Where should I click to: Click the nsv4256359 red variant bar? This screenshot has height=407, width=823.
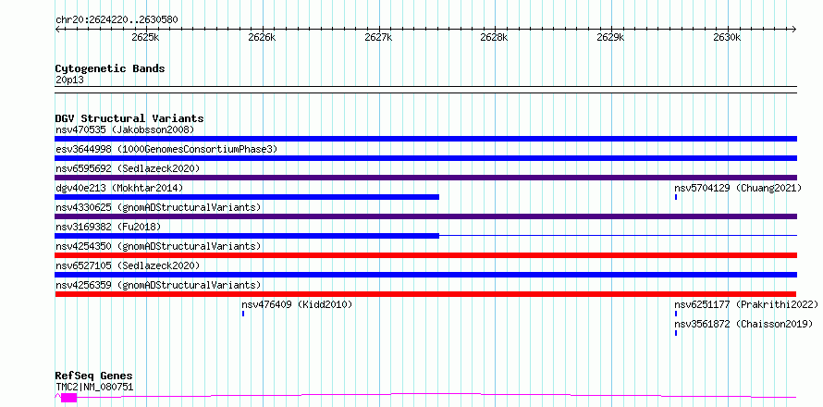point(425,294)
